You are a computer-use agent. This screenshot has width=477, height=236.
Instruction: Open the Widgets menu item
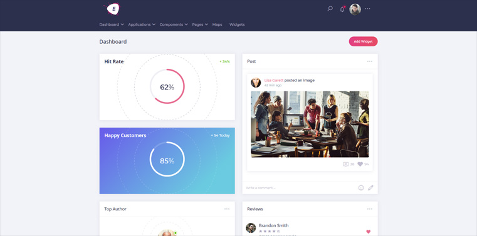[237, 24]
